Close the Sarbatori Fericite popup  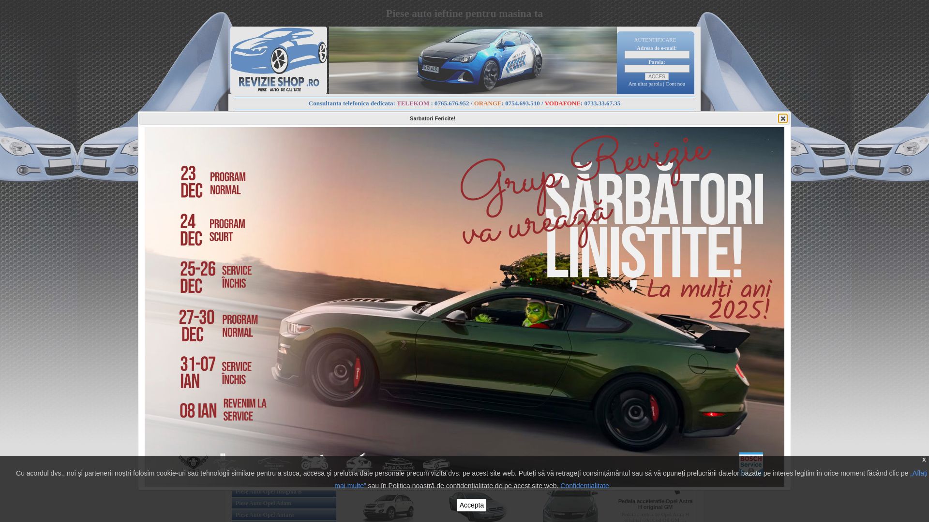coord(782,118)
